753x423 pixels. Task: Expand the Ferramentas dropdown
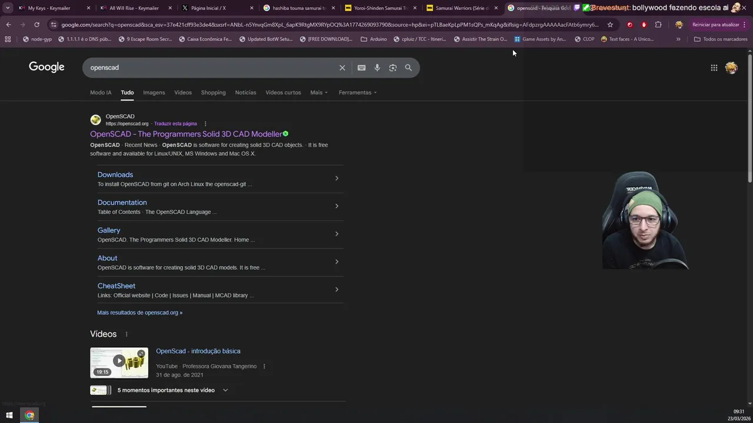pyautogui.click(x=358, y=92)
